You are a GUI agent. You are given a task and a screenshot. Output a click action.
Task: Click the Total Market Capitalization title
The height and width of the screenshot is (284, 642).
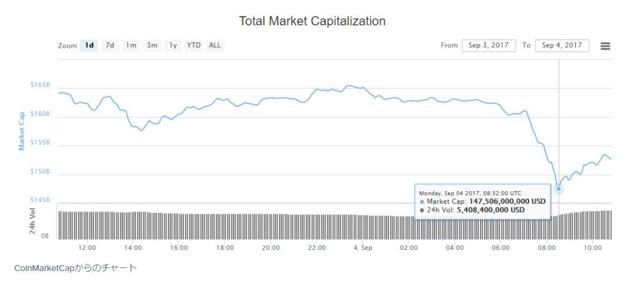click(312, 21)
